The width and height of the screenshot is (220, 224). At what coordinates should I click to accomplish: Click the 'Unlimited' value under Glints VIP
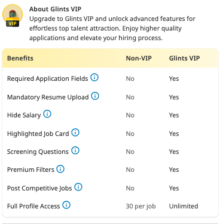tap(184, 206)
